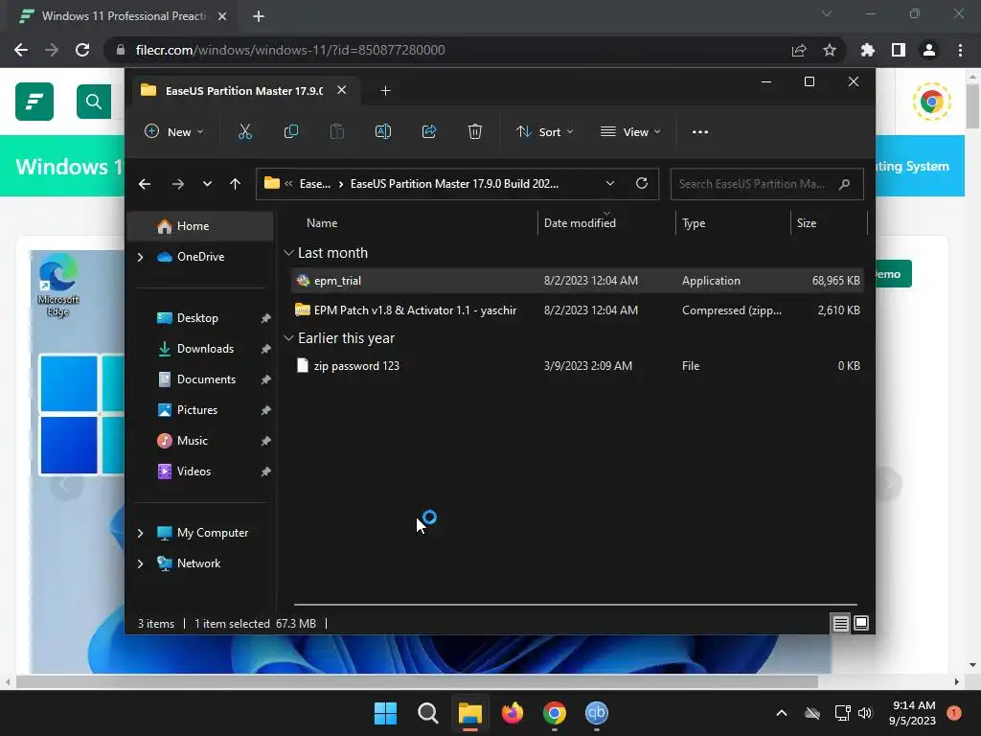Close the EaseUS Partition Master Explorer tab
Viewport: 981px width, 736px height.
tap(342, 90)
